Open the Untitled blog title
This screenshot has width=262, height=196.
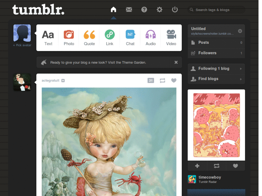[198, 29]
